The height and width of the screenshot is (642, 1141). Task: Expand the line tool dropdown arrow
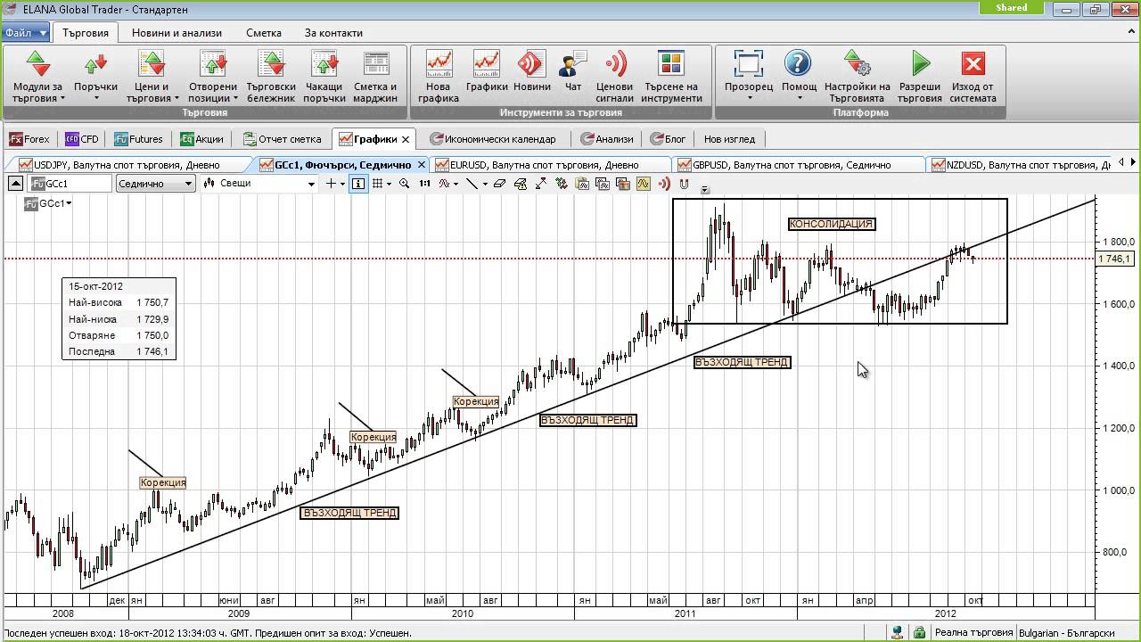click(484, 185)
